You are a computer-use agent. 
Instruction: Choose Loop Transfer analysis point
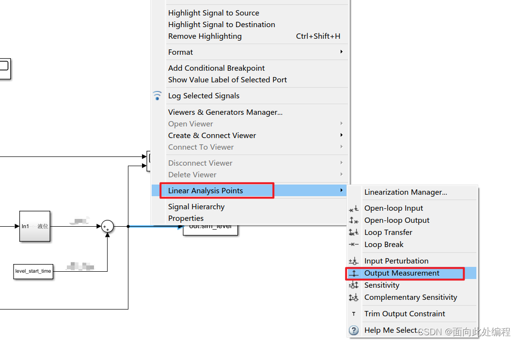point(388,232)
